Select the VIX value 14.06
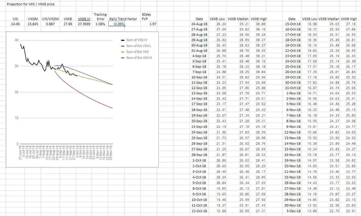The width and height of the screenshot is (361, 216). [15, 24]
